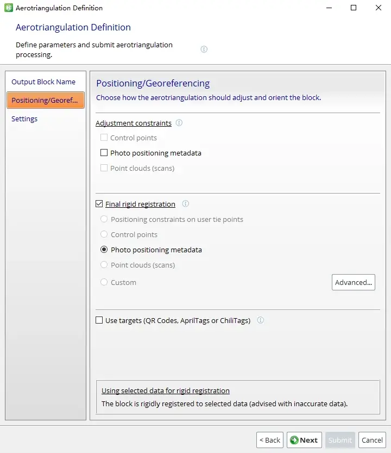The width and height of the screenshot is (391, 453).
Task: Choose Positioning constraints on user tie points
Action: click(x=104, y=219)
